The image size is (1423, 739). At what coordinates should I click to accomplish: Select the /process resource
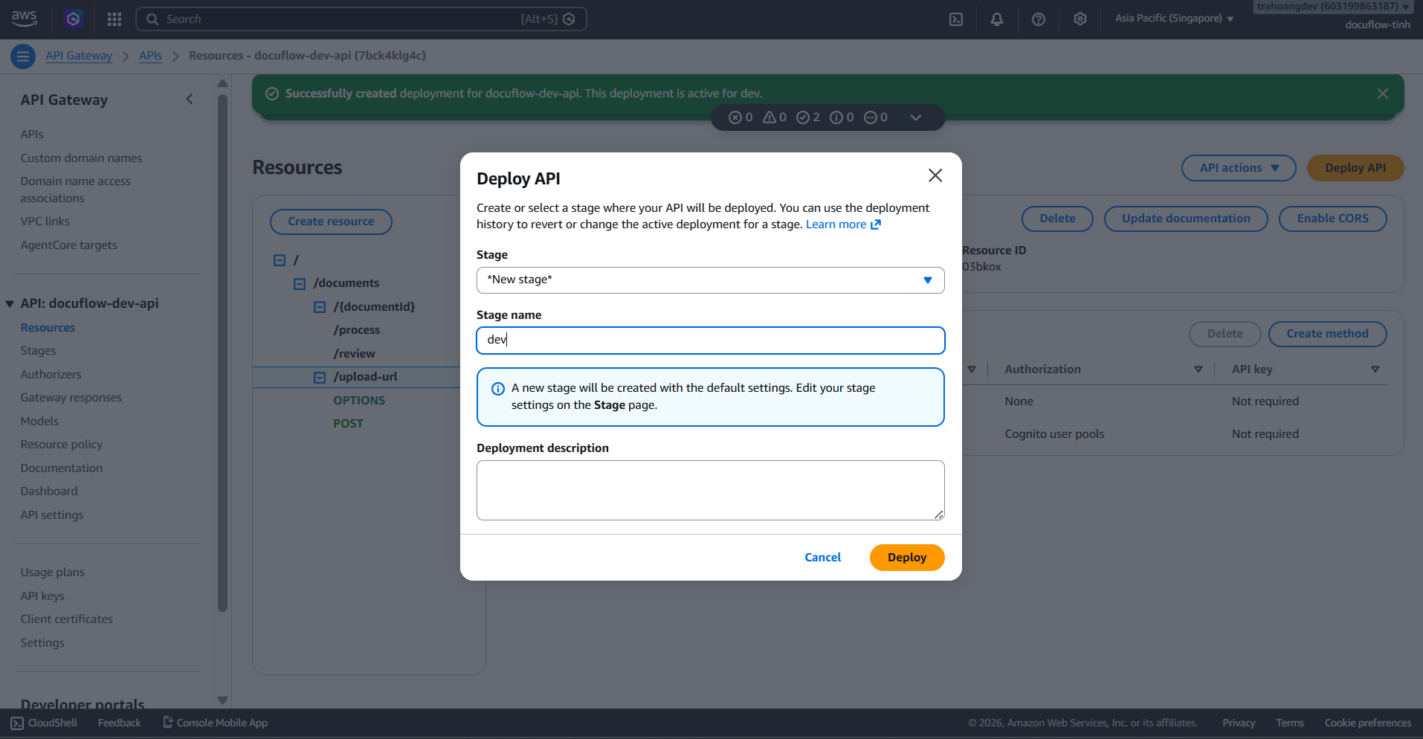357,330
